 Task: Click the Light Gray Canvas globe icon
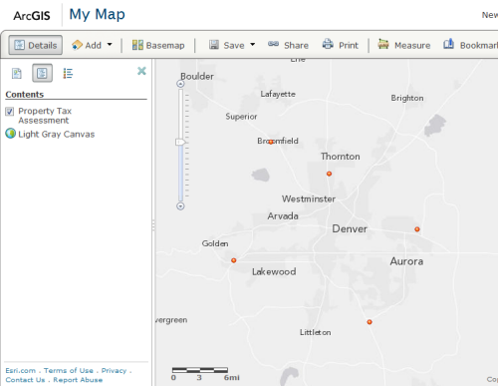pos(11,134)
